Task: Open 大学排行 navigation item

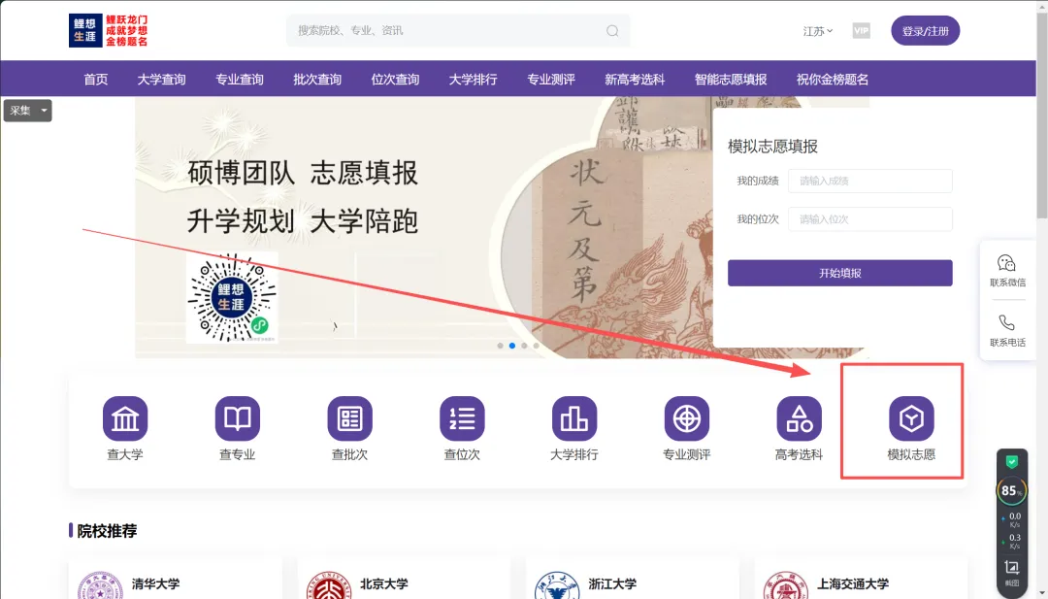Action: point(473,80)
